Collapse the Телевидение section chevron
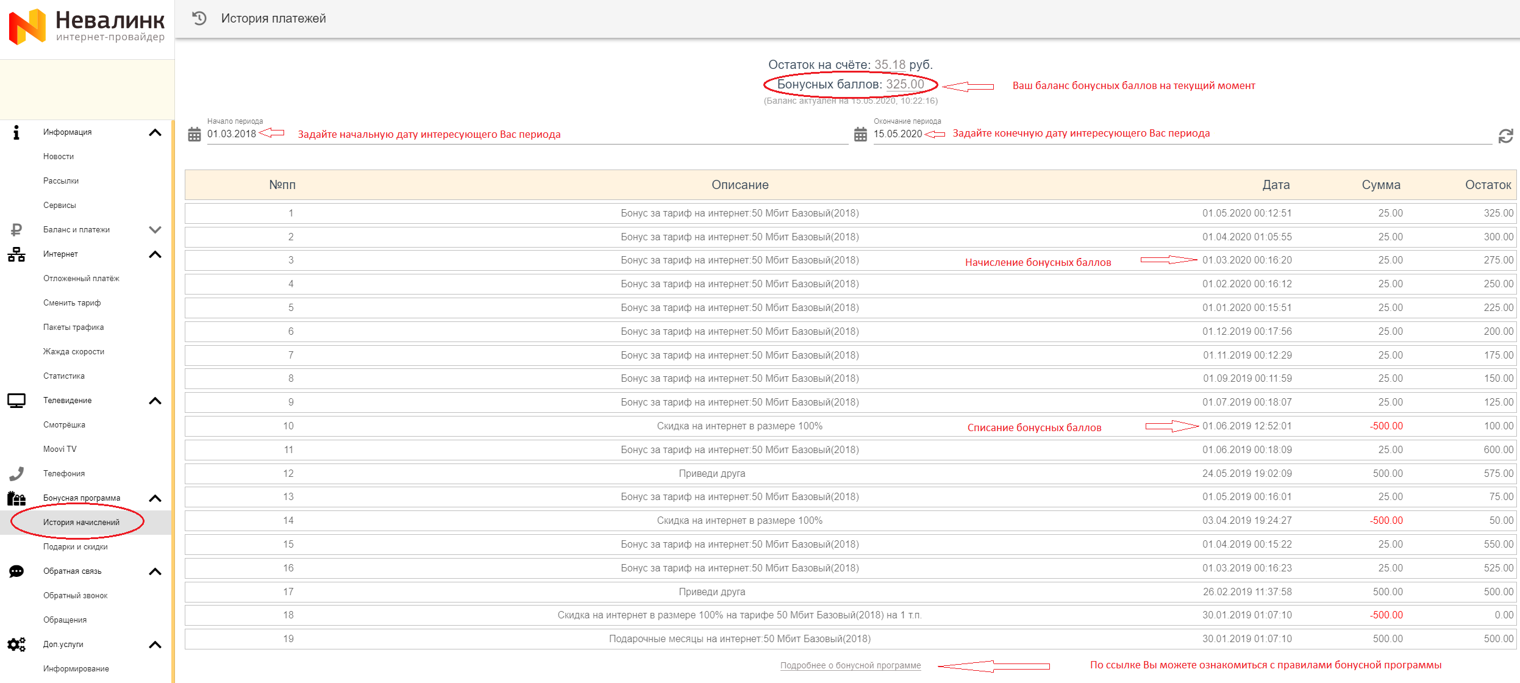Viewport: 1520px width, 683px height. (x=155, y=401)
